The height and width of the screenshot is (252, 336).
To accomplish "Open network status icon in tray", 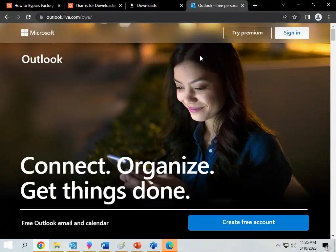I will click(x=286, y=245).
